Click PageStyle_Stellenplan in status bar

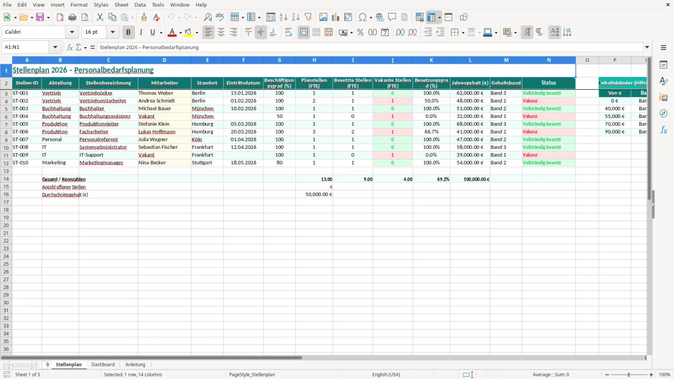click(x=252, y=375)
